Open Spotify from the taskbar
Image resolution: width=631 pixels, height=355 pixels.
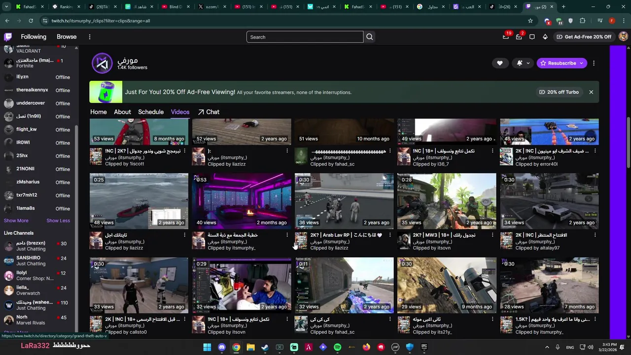(x=337, y=347)
